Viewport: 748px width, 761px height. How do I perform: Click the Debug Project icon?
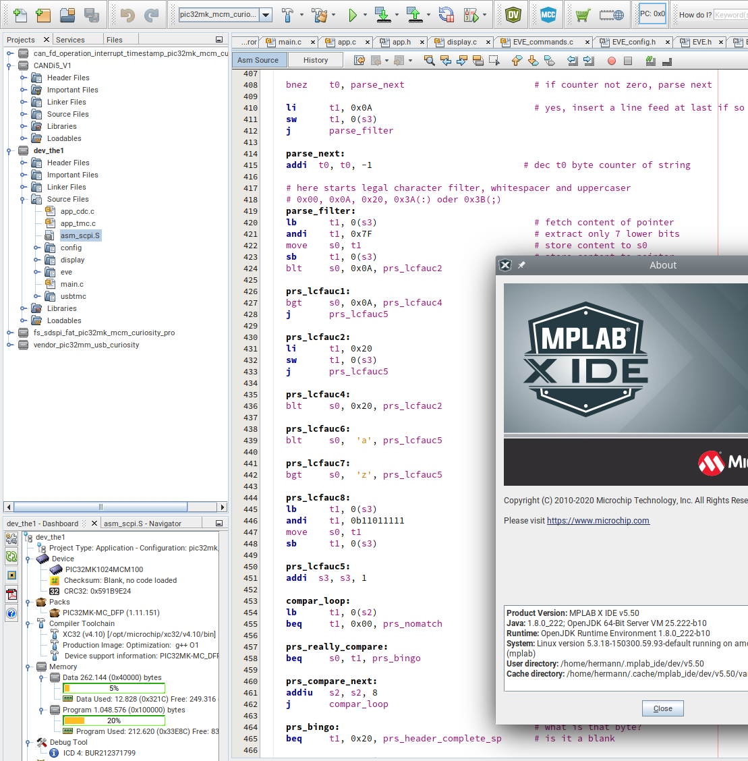(x=471, y=15)
